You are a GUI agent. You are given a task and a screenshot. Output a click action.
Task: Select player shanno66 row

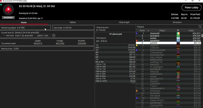(168, 33)
